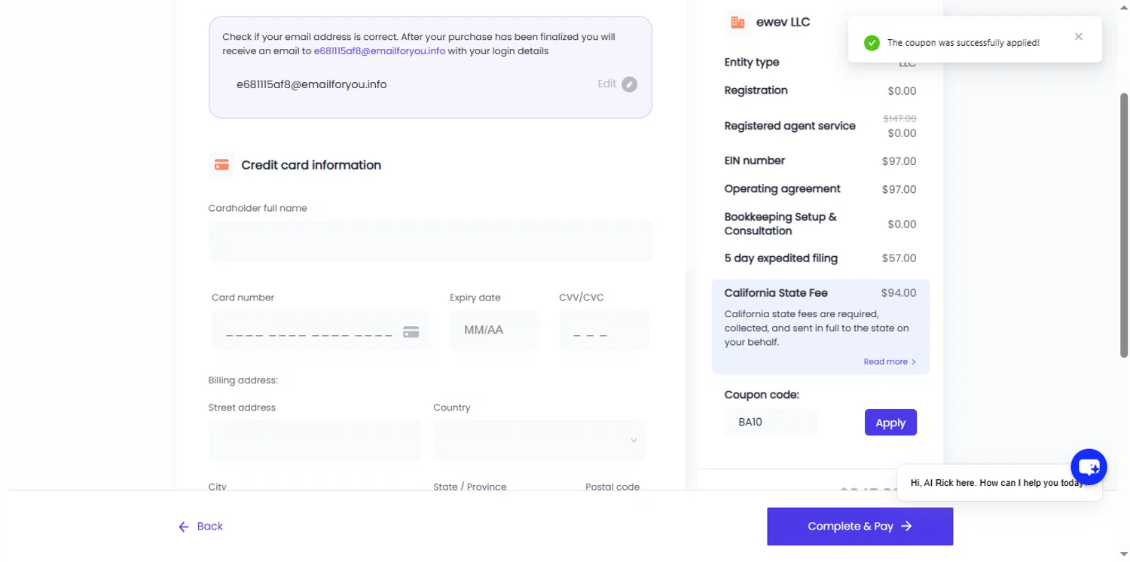Open the Country dropdown
Viewport: 1130px width, 562px height.
point(539,440)
